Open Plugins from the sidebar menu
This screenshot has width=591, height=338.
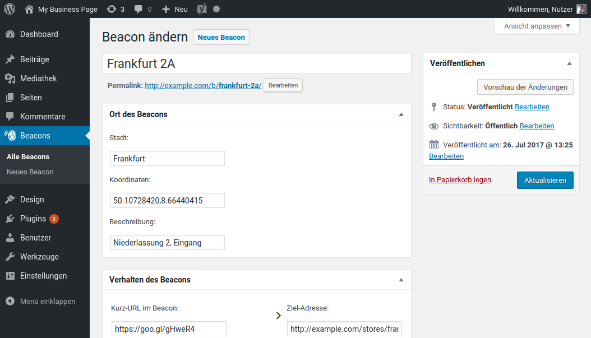[x=33, y=219]
